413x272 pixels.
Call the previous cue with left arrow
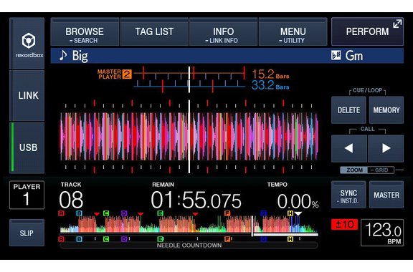tap(349, 148)
